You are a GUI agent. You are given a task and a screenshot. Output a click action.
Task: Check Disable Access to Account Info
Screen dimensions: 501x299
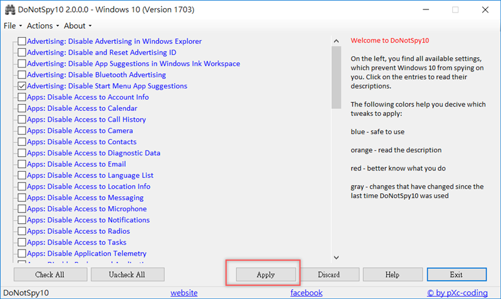click(22, 97)
